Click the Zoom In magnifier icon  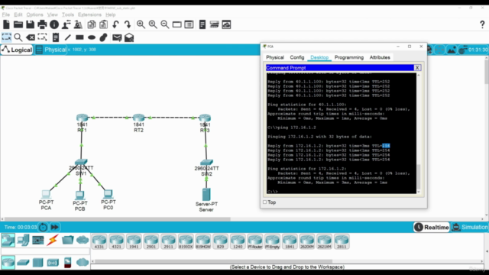pyautogui.click(x=141, y=24)
